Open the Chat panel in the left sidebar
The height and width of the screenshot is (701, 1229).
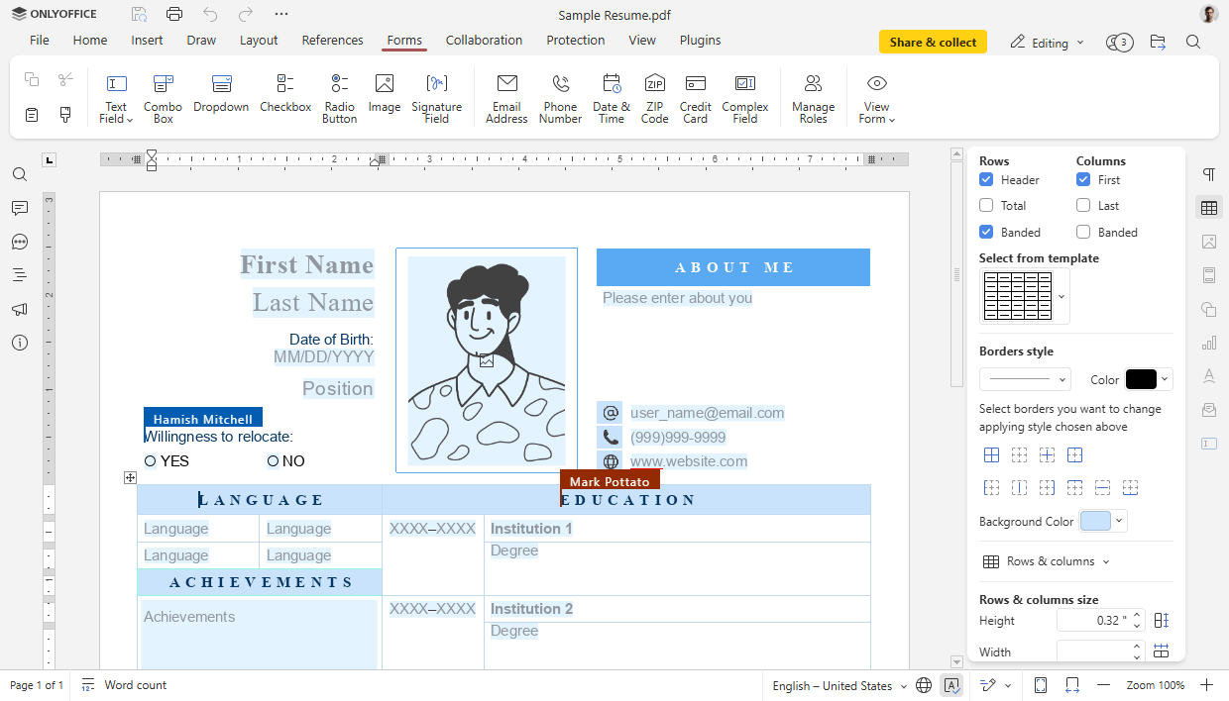click(x=19, y=242)
